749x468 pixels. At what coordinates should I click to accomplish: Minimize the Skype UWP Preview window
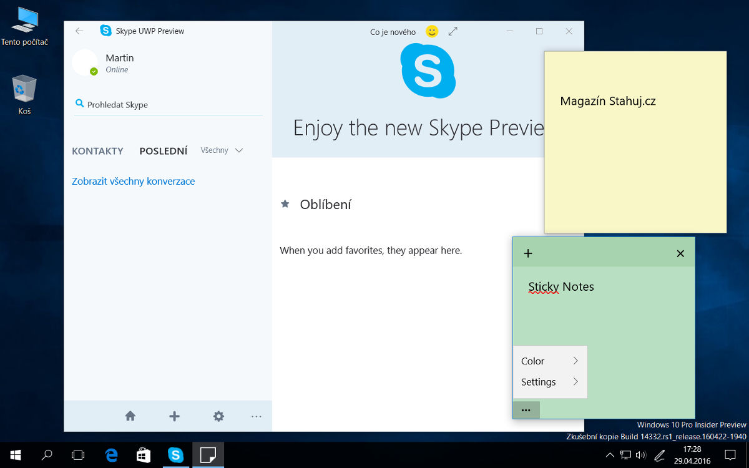pyautogui.click(x=510, y=31)
